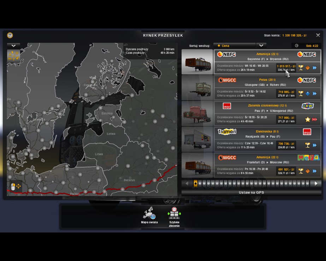
Task: Open the help question mark icon
Action: click(10, 35)
